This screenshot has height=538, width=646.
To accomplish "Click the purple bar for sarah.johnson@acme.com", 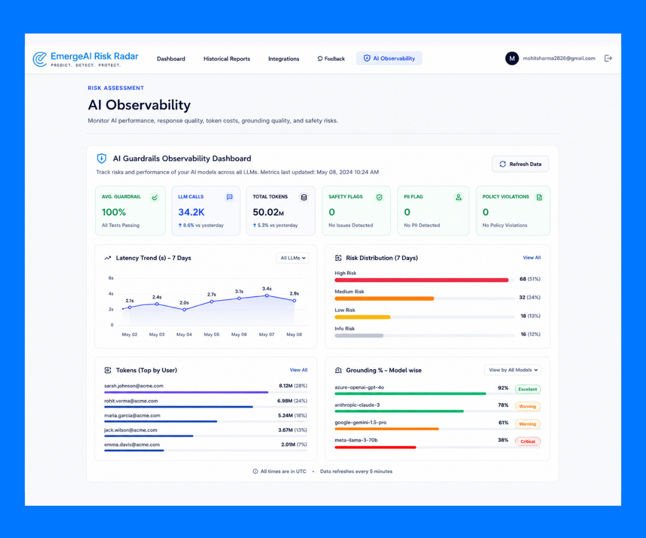I will [186, 392].
